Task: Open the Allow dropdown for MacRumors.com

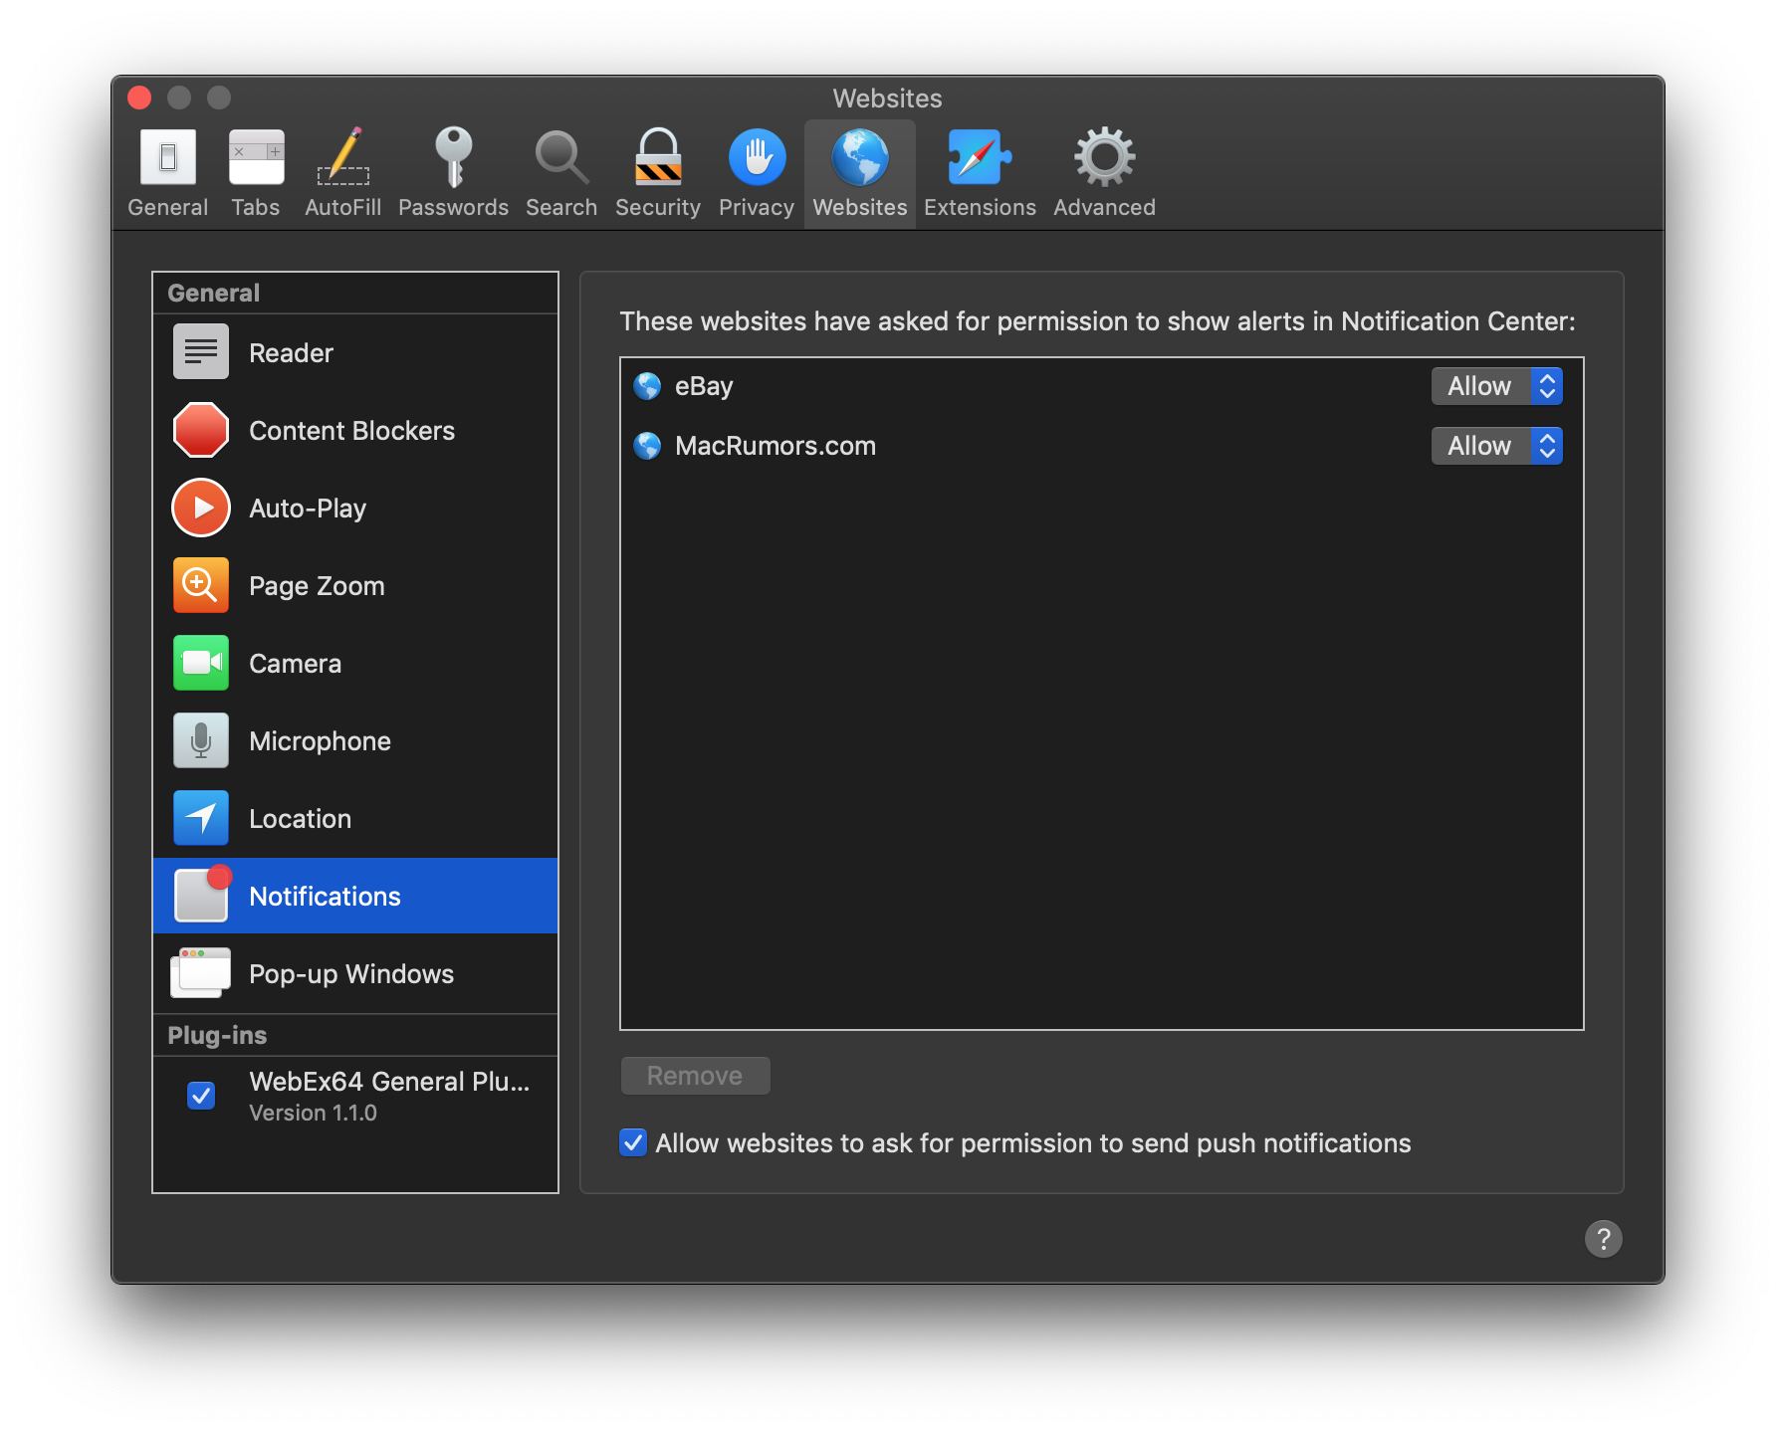Action: 1496,446
